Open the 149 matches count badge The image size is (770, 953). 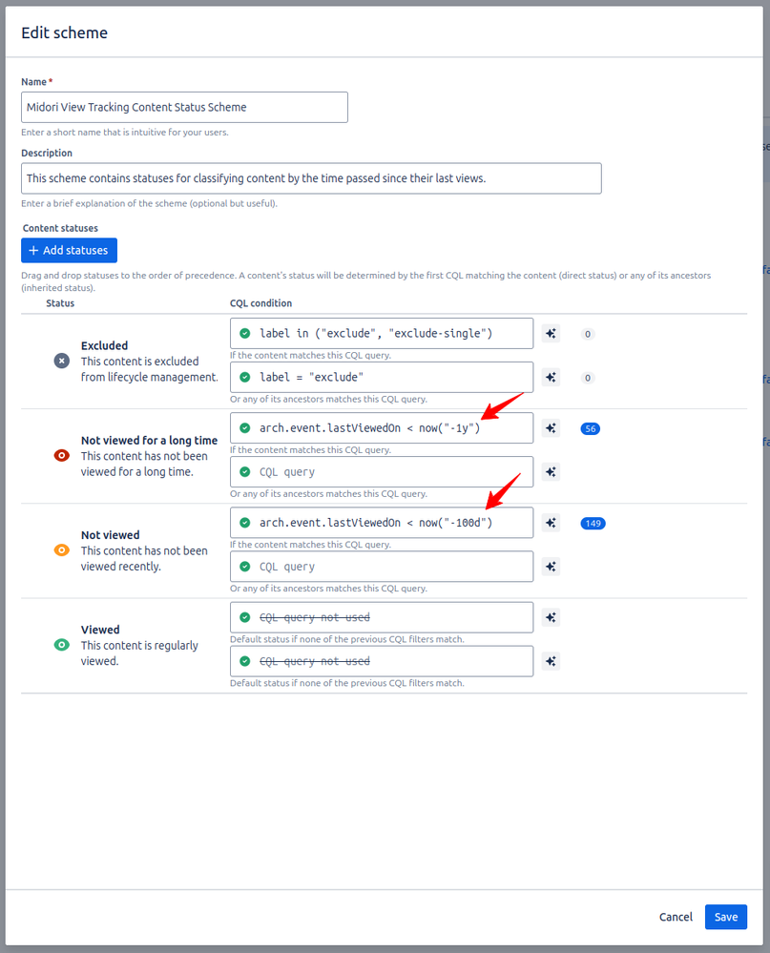pos(593,524)
